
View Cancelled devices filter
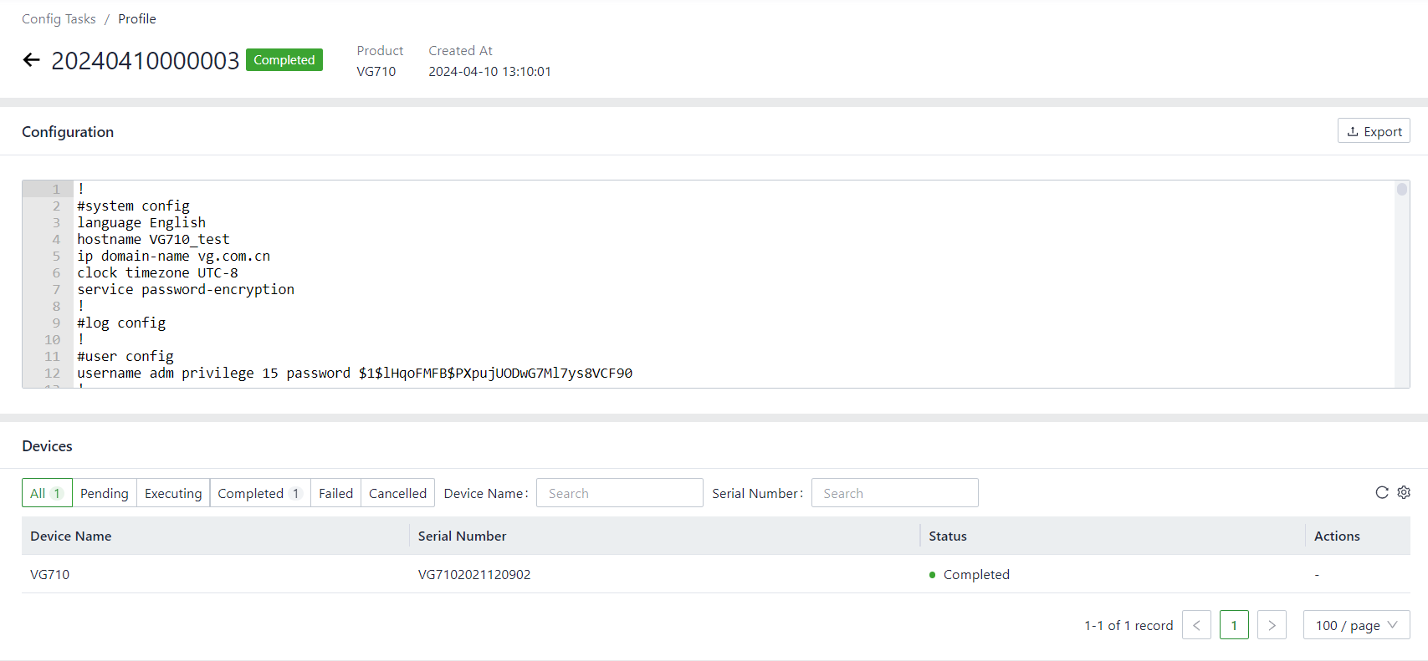397,493
